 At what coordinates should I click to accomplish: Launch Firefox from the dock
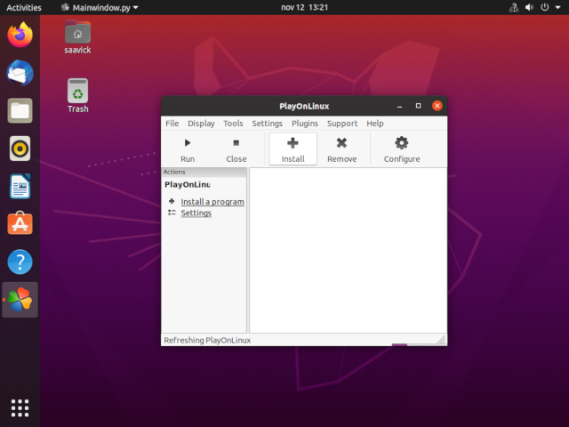coord(20,36)
